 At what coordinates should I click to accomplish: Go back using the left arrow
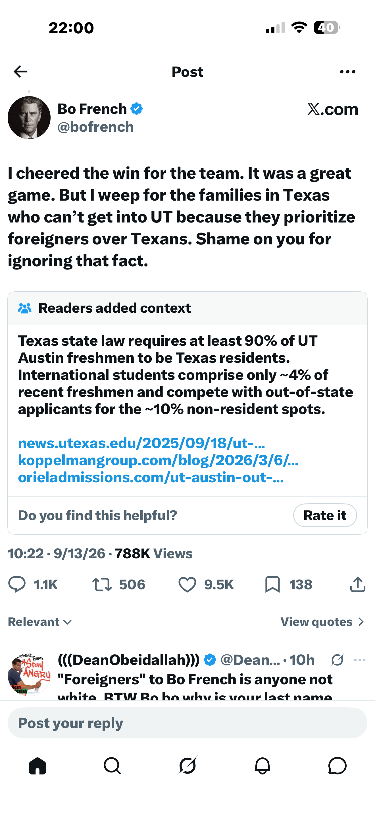pos(20,72)
